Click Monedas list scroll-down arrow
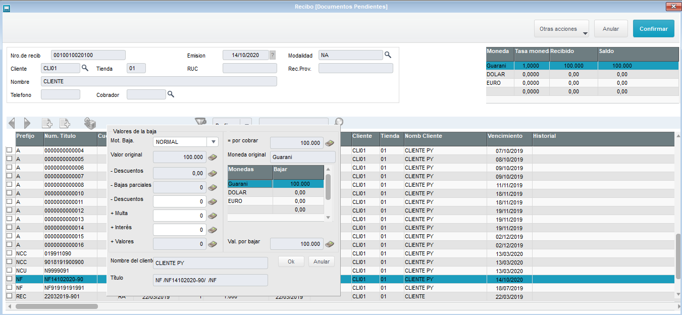This screenshot has height=315, width=682. 328,218
